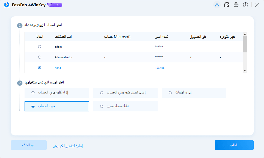Select the fiona account radio button
Image resolution: width=264 pixels, height=158 pixels.
point(40,68)
